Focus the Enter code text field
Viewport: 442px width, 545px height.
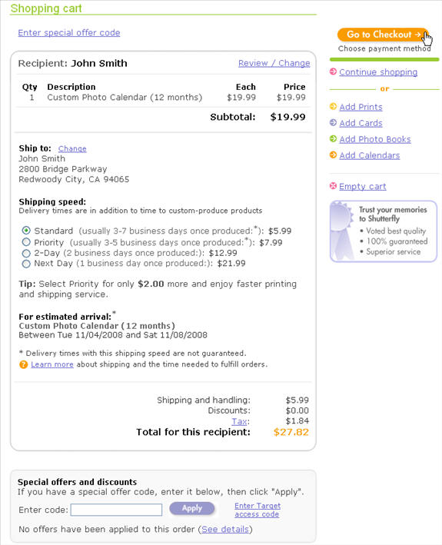pos(116,510)
